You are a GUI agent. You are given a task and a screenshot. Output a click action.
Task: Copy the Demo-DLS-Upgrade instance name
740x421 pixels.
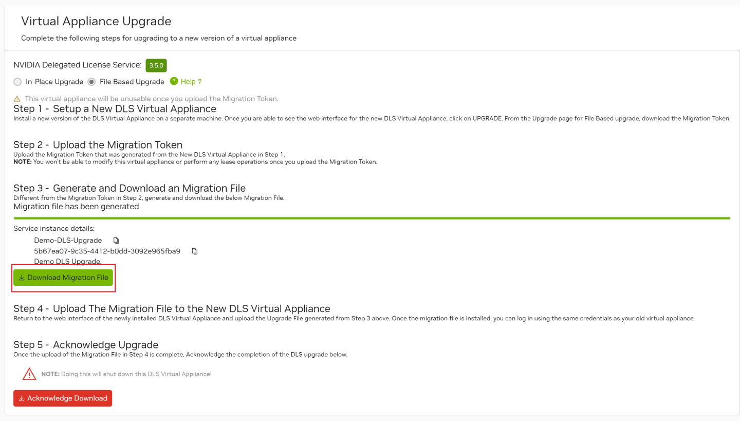(x=116, y=241)
